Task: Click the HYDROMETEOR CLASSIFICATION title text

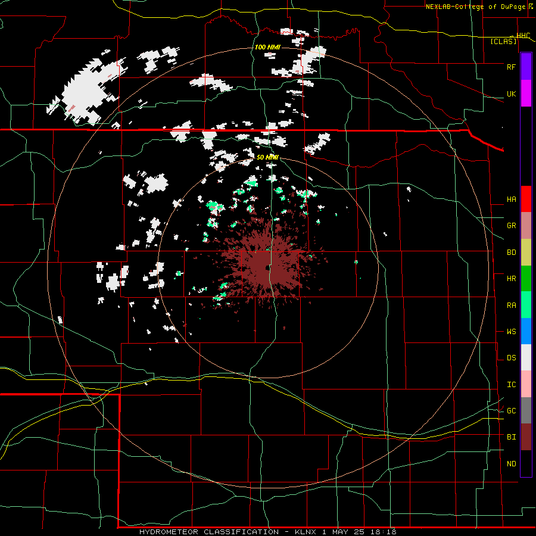Action: [x=209, y=532]
